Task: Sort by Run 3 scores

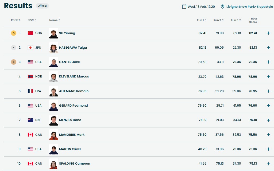Action: point(236,20)
